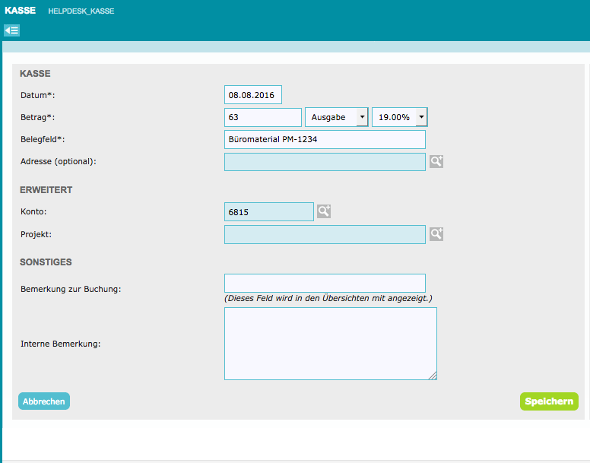Click inside the Interne Bemerkung text area
The height and width of the screenshot is (463, 590).
pos(330,343)
